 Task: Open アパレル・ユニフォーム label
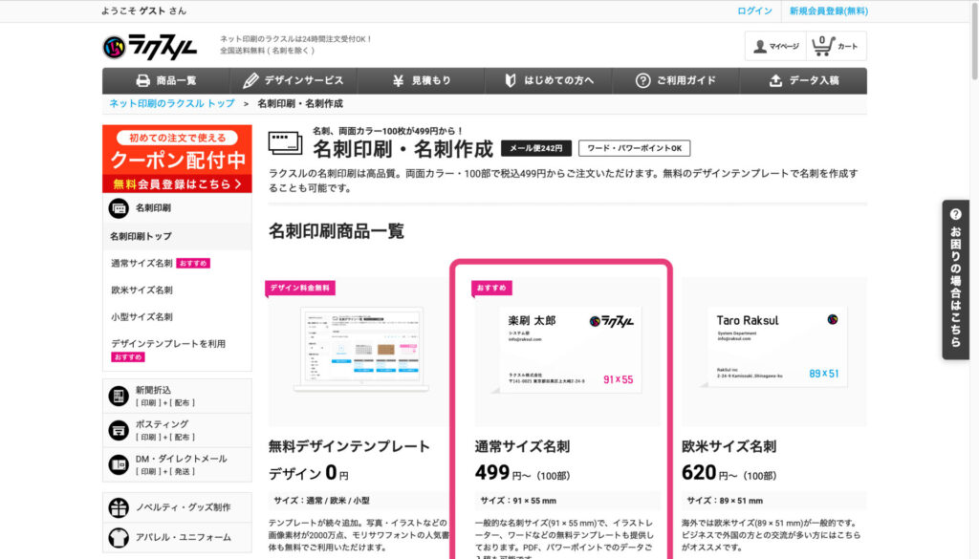click(x=183, y=537)
